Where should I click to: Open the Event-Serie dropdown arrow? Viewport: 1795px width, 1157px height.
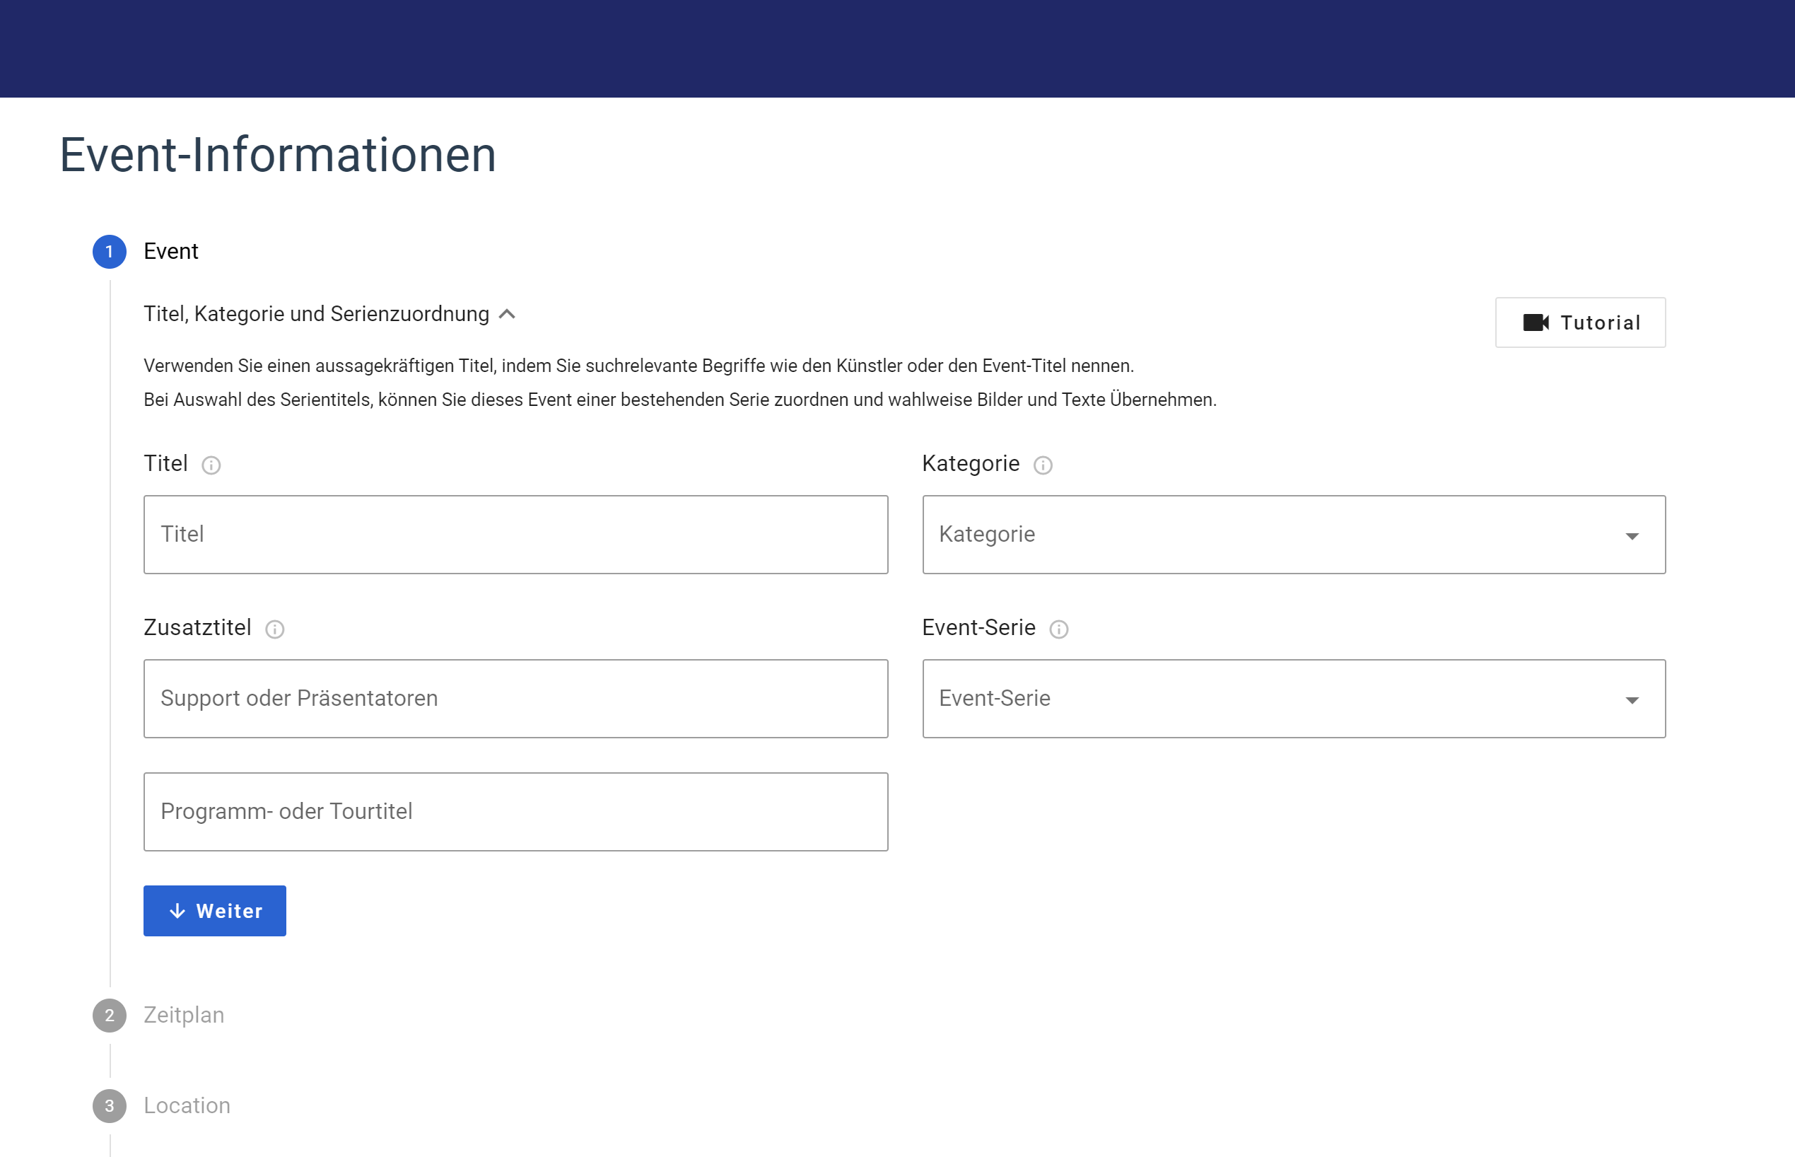click(1631, 700)
